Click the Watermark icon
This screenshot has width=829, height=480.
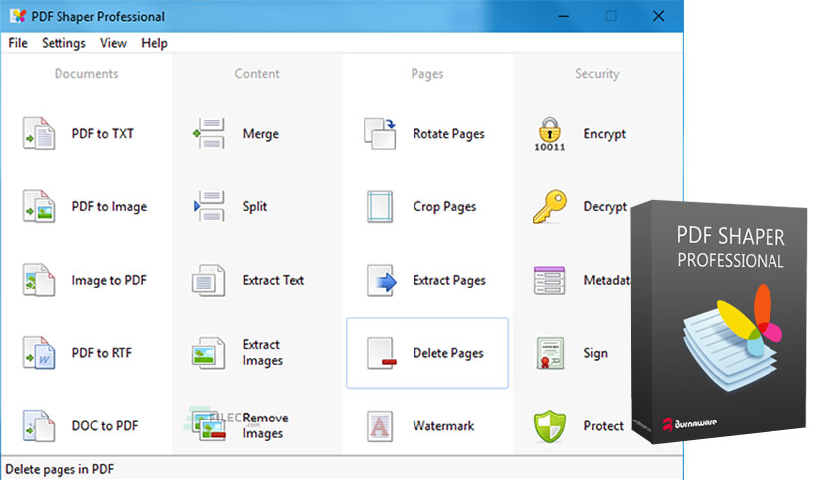(380, 425)
